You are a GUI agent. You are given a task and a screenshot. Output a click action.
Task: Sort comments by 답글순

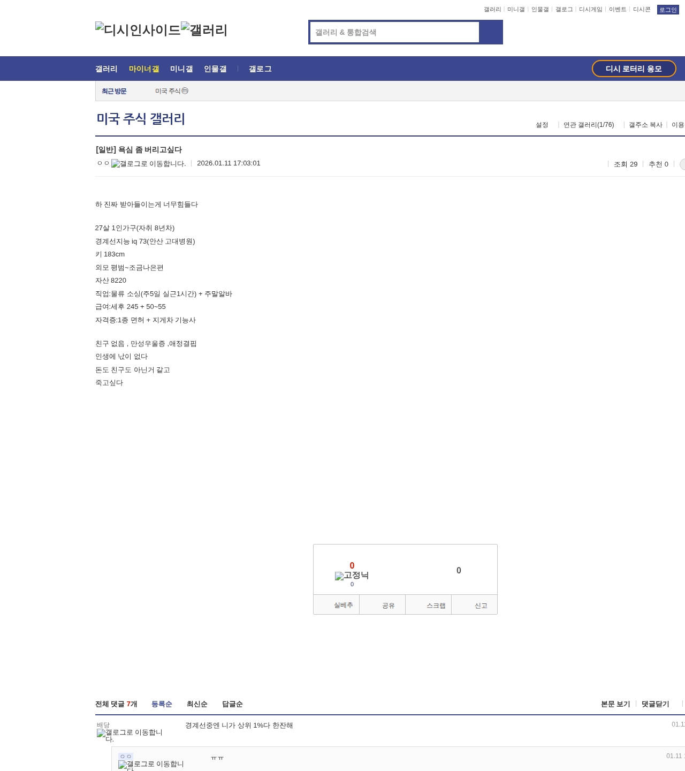tap(232, 704)
